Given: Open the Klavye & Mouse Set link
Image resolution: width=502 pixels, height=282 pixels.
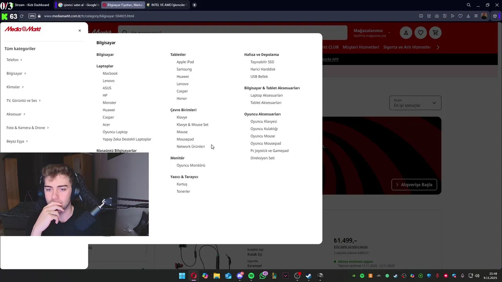Looking at the screenshot, I should pyautogui.click(x=193, y=125).
